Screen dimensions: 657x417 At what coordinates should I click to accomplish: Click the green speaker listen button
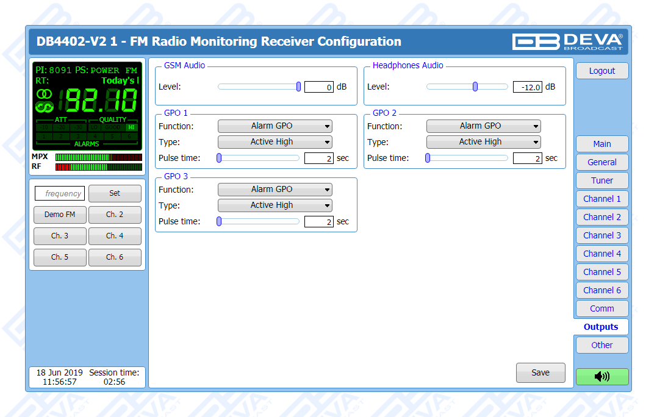pos(601,377)
